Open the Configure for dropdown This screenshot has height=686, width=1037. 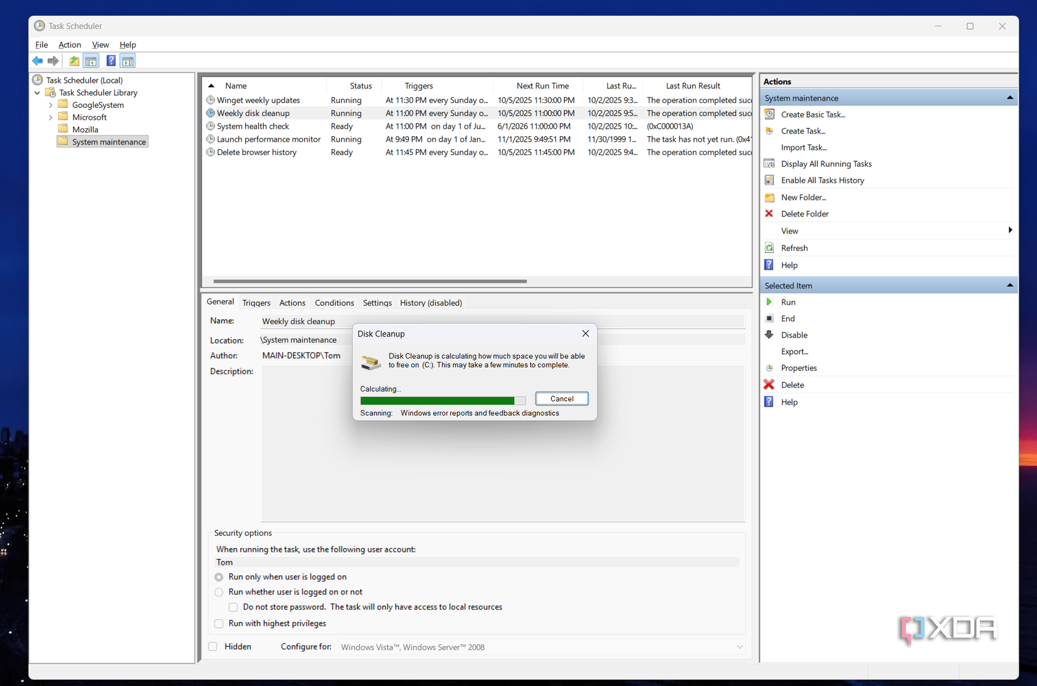point(740,646)
